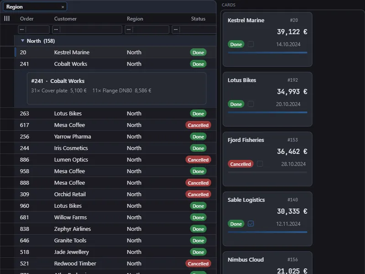This screenshot has height=274, width=365.
Task: Select order number 960 cell
Action: 25,206
